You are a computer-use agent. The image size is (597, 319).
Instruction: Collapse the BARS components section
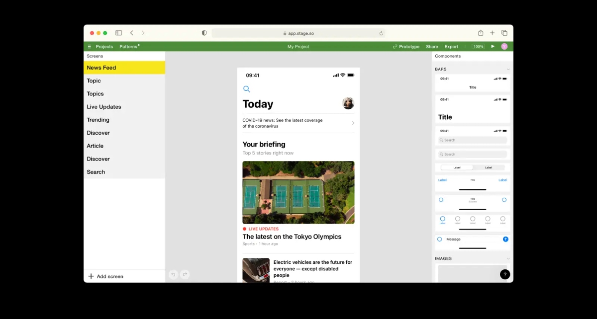(508, 69)
